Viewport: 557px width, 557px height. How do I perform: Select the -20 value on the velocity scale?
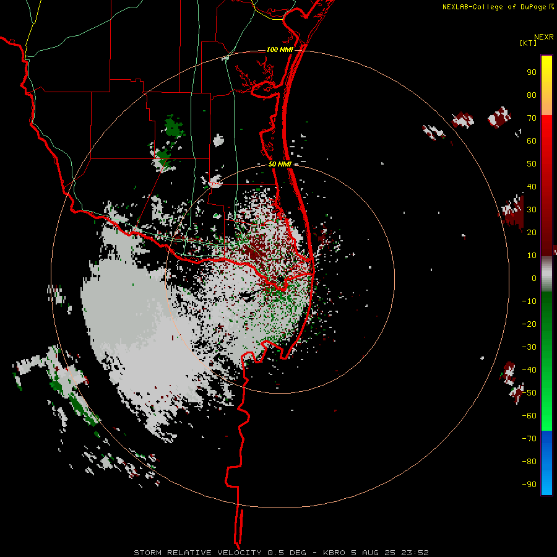(529, 324)
